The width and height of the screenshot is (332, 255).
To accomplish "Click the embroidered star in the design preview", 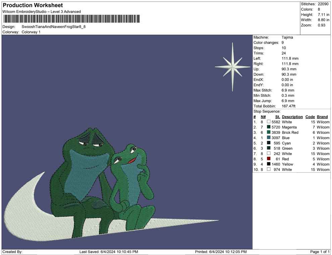I will (x=232, y=67).
